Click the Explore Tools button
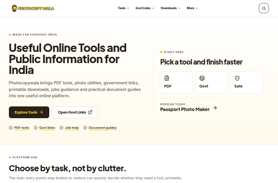 pos(29,112)
